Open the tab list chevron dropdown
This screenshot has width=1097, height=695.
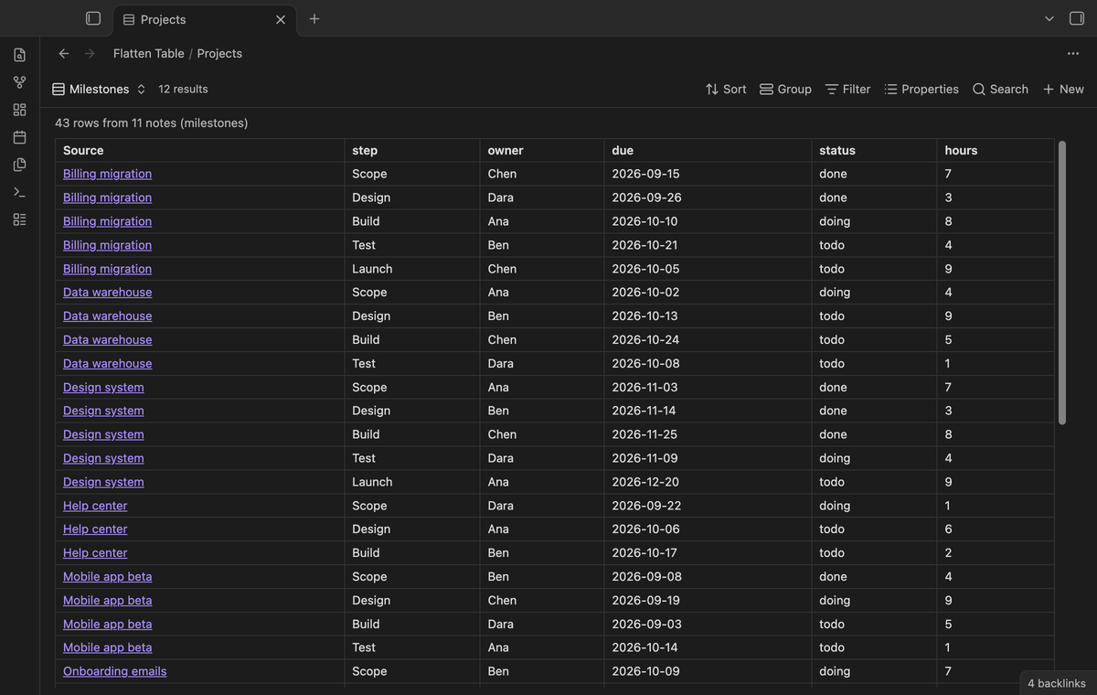[x=1049, y=18]
